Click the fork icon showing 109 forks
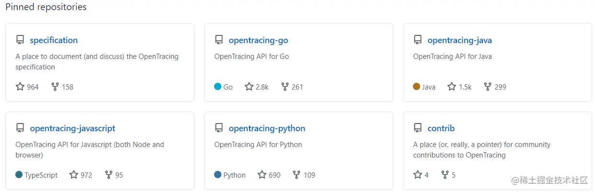The height and width of the screenshot is (192, 595). [x=297, y=175]
